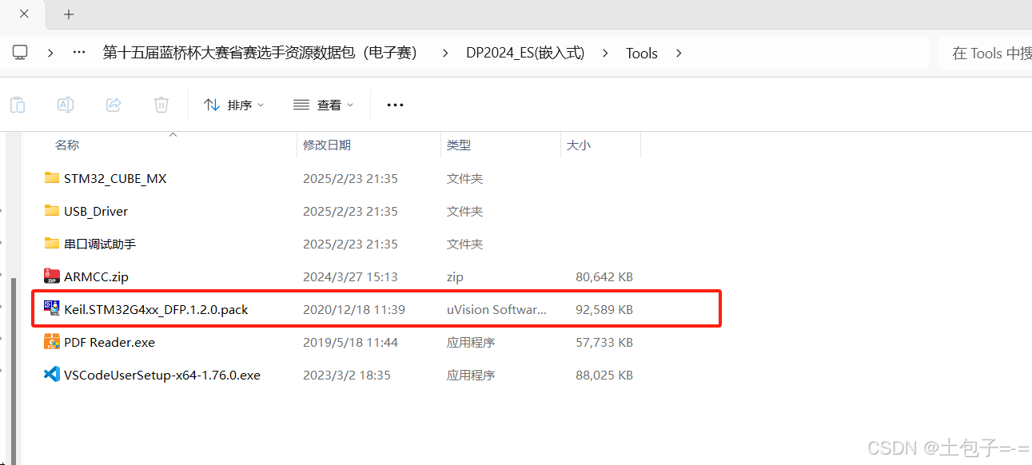Click the Rename toolbar icon
1032x465 pixels.
pyautogui.click(x=66, y=105)
